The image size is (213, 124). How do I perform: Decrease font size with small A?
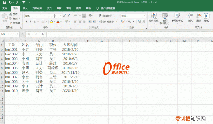click(69, 16)
